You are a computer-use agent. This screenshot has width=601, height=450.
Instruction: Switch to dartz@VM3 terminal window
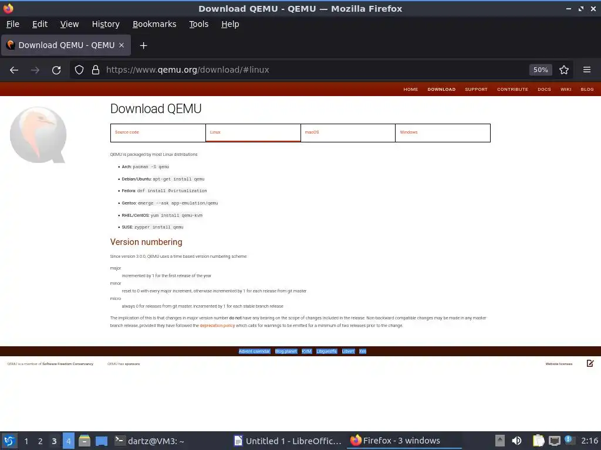pos(150,441)
